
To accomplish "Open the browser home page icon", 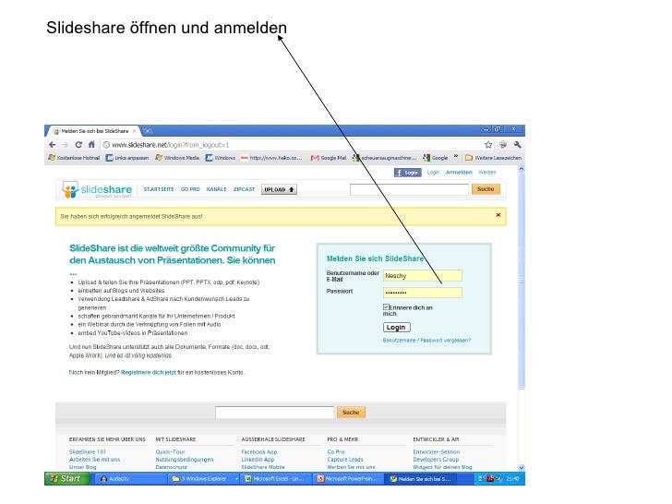I will click(x=91, y=145).
